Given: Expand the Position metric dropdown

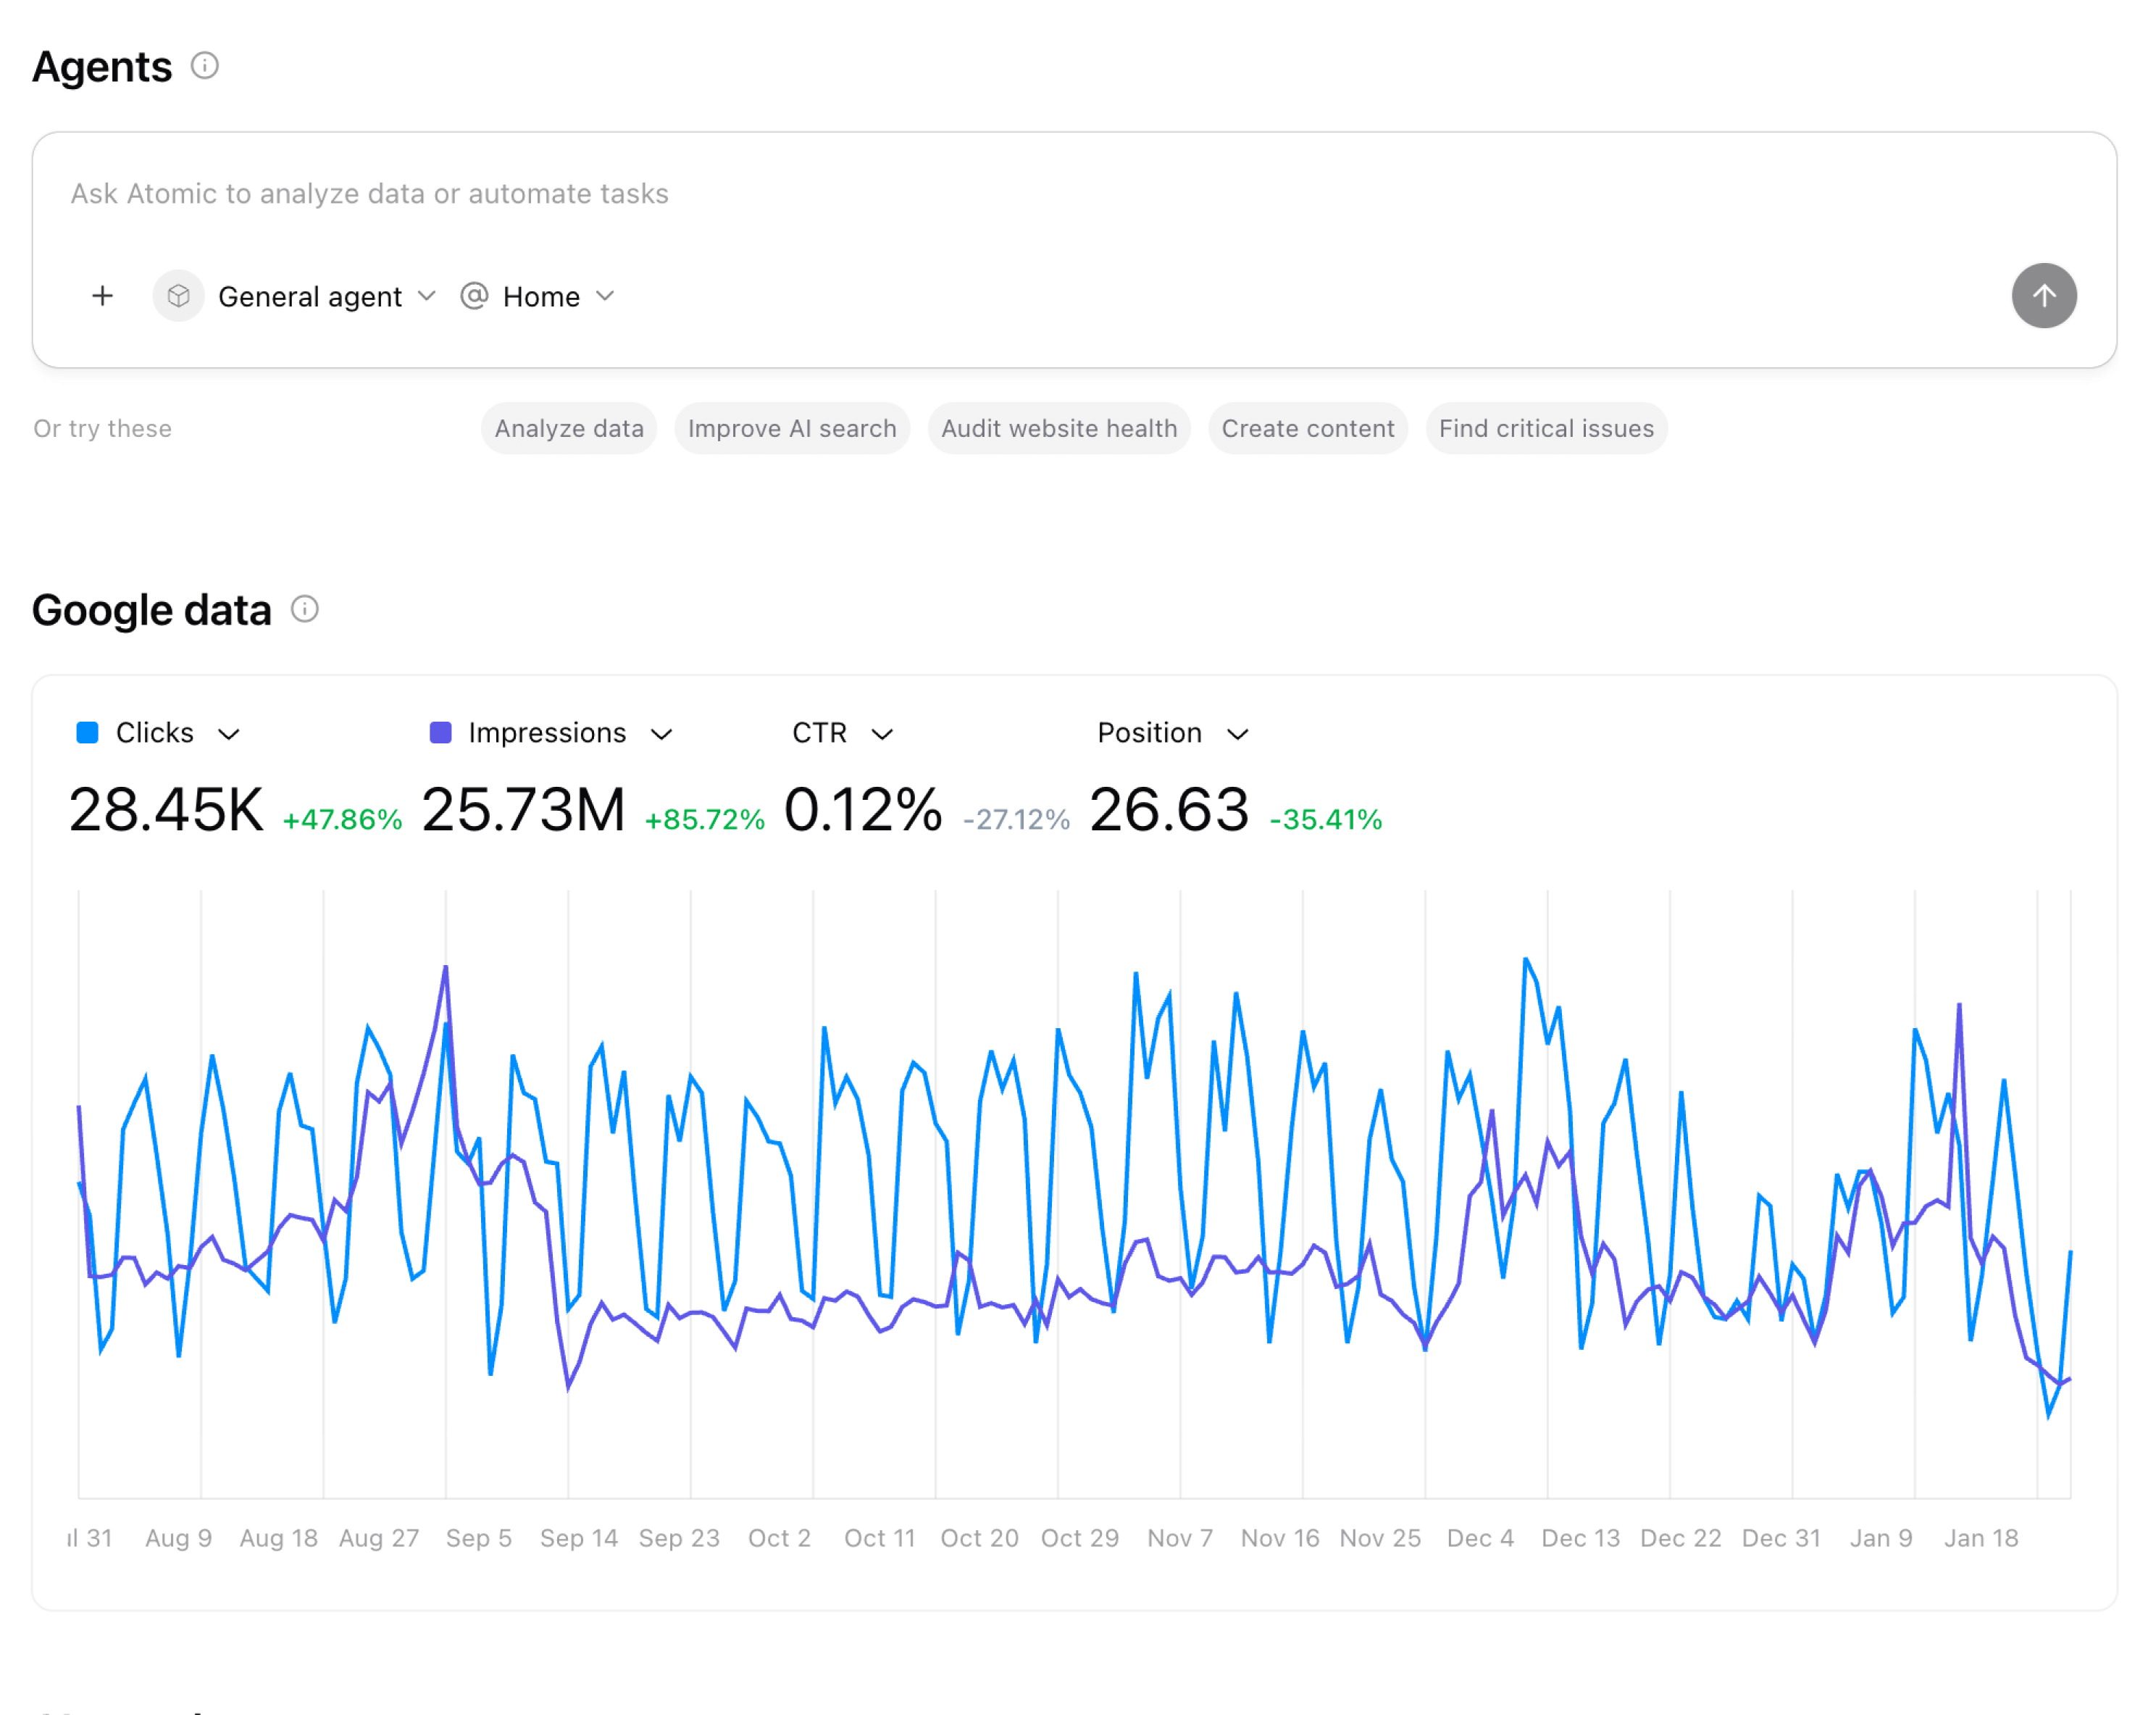Looking at the screenshot, I should coord(1238,733).
